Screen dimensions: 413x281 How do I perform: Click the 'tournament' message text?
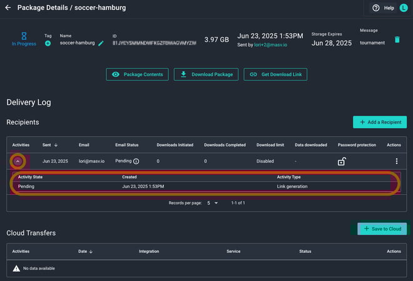click(x=372, y=42)
